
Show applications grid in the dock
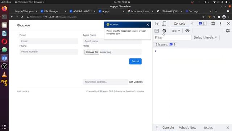click(4, 127)
